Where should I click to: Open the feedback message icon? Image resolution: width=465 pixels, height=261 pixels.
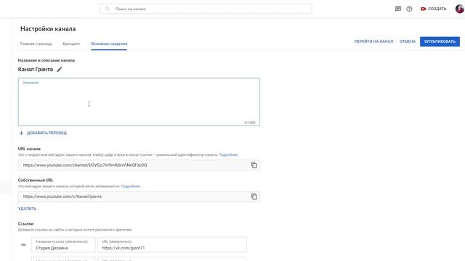tap(398, 9)
